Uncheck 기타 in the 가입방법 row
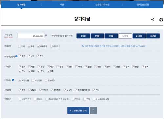This screenshot has width=164, height=119. pyautogui.click(x=94, y=90)
